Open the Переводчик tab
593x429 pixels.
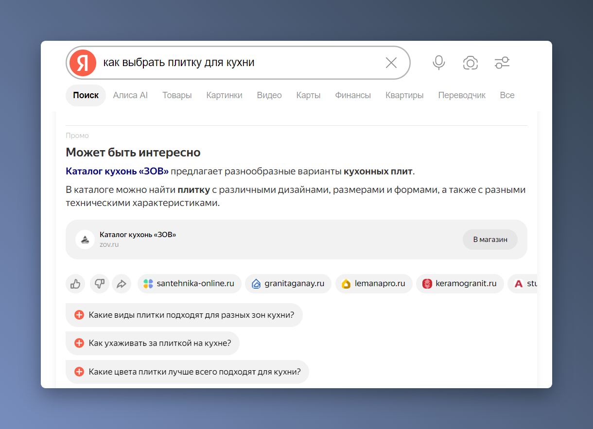tap(462, 95)
